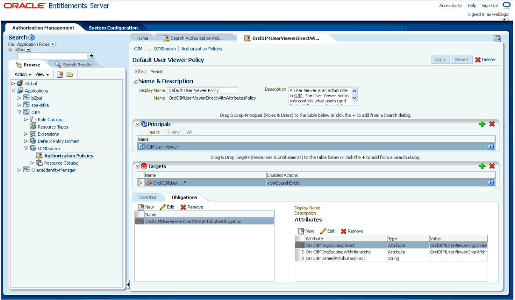
Task: Click New in the Obligations list toolbar
Action: [146, 207]
